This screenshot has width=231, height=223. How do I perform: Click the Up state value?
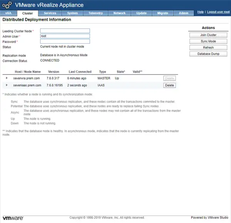(x=117, y=78)
